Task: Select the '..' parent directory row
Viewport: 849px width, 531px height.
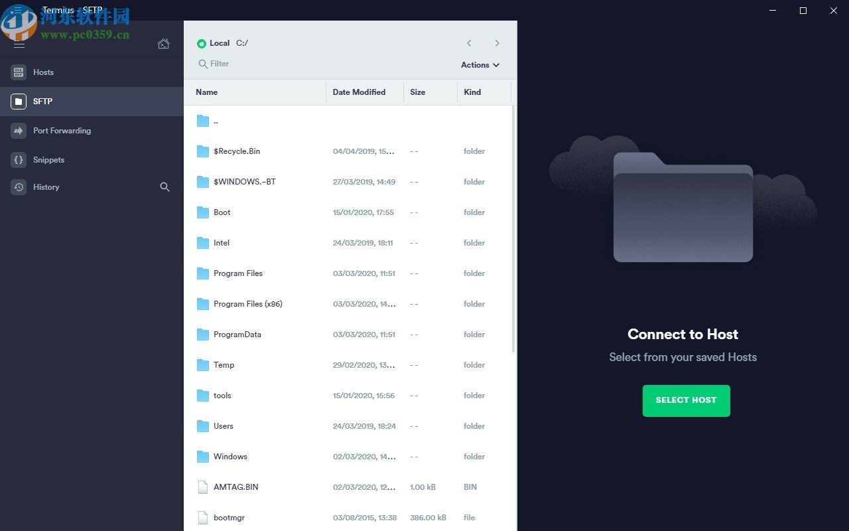Action: pos(348,121)
